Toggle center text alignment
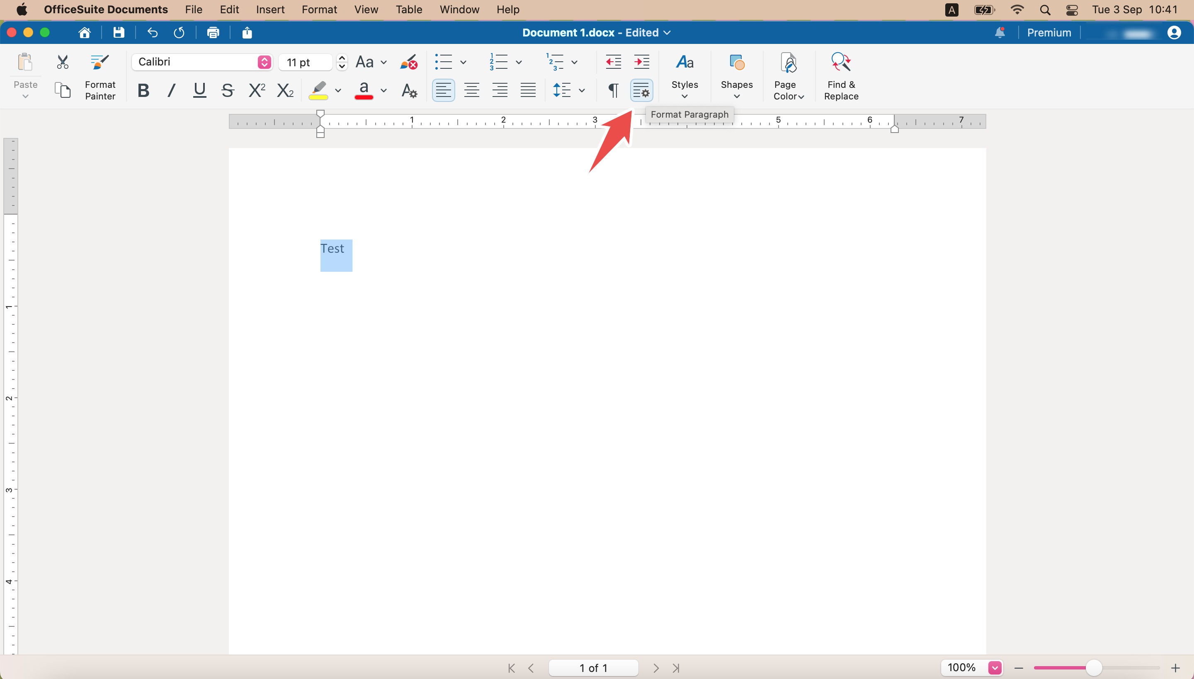Screen dimensions: 1194x679 pyautogui.click(x=471, y=90)
